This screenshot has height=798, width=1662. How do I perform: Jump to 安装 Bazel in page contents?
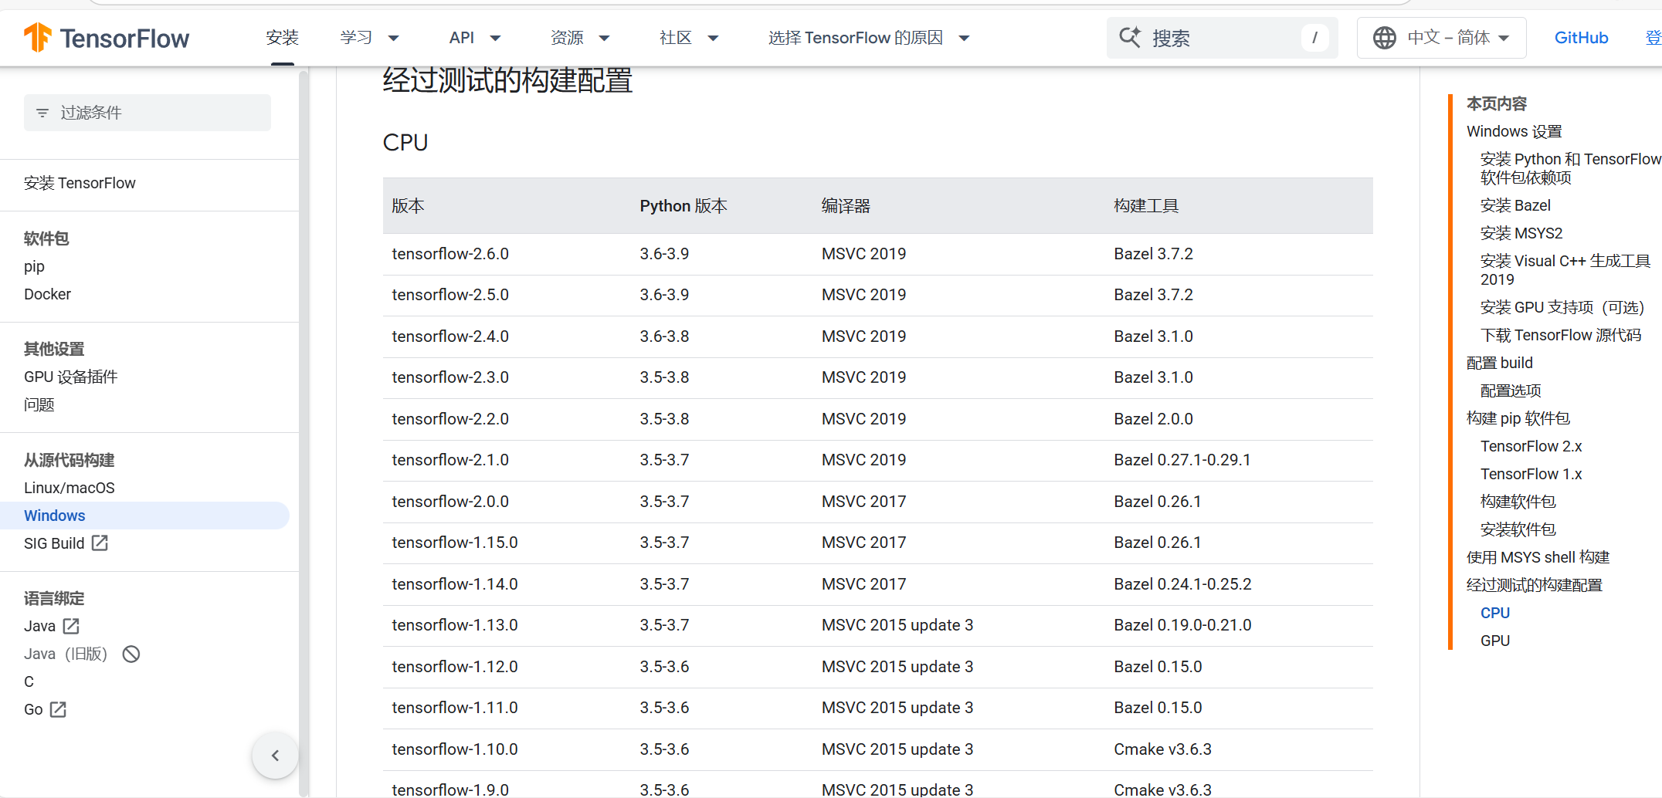tap(1515, 205)
